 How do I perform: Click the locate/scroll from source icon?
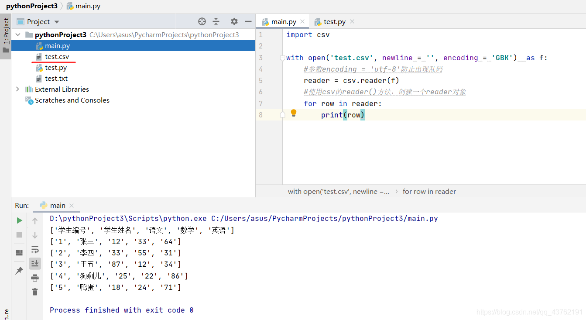[x=202, y=21]
